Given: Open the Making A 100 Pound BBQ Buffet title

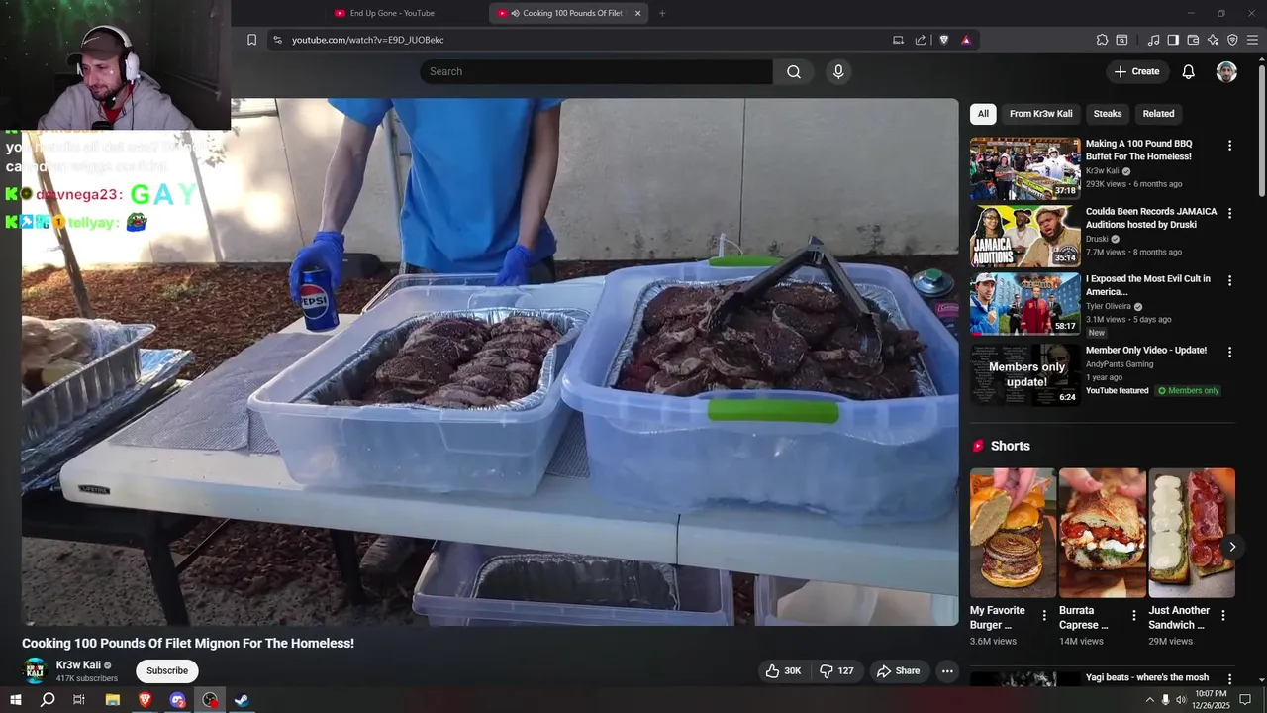Looking at the screenshot, I should 1138,150.
